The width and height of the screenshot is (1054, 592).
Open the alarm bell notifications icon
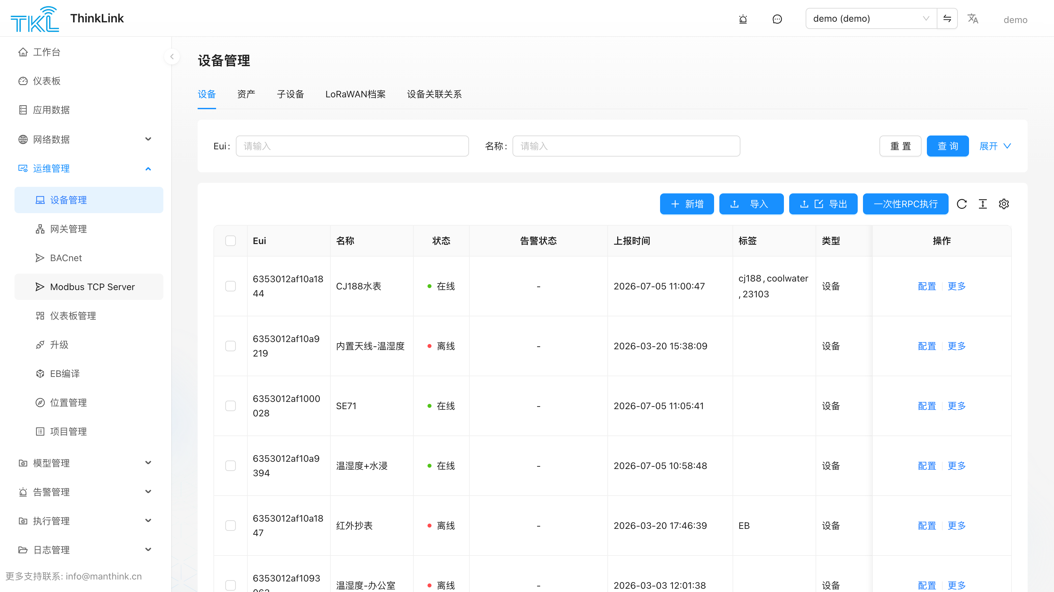point(743,19)
